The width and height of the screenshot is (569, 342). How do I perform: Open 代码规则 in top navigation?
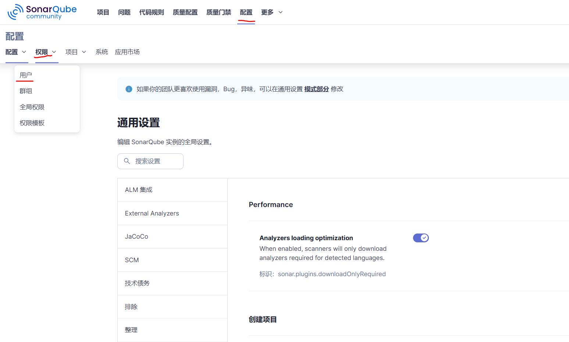click(x=152, y=12)
